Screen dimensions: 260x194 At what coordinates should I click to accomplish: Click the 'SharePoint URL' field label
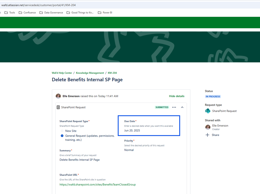(x=68, y=175)
